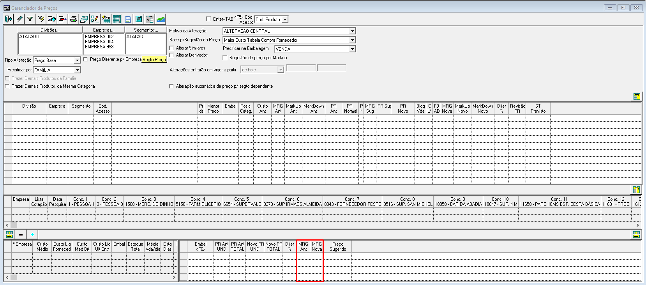Toggle Preço Diferente p/ Empresa checkbox
The height and width of the screenshot is (285, 646).
(x=86, y=59)
